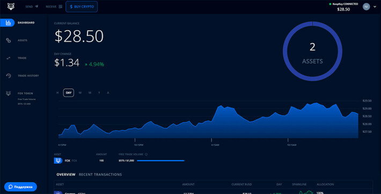
Task: Open the Receive QR code icon
Action: (x=61, y=6)
